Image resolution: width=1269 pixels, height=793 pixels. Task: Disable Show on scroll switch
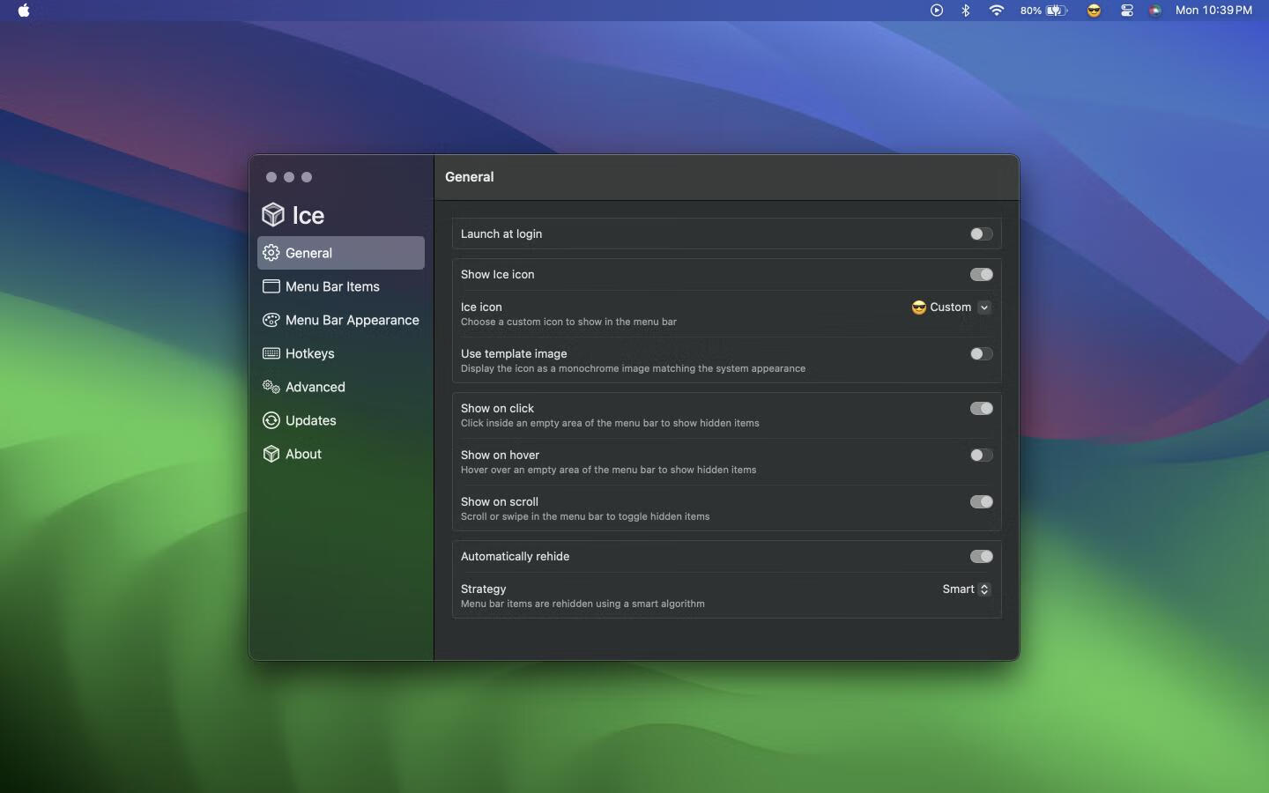(x=981, y=501)
